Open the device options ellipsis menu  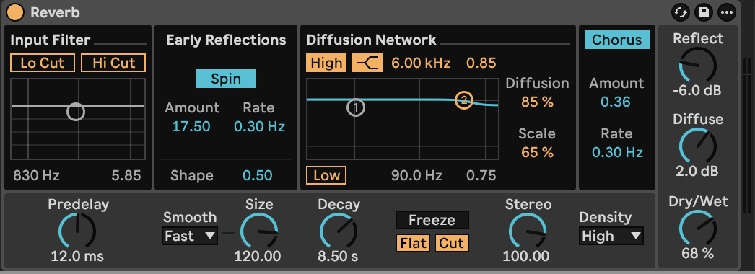(727, 12)
